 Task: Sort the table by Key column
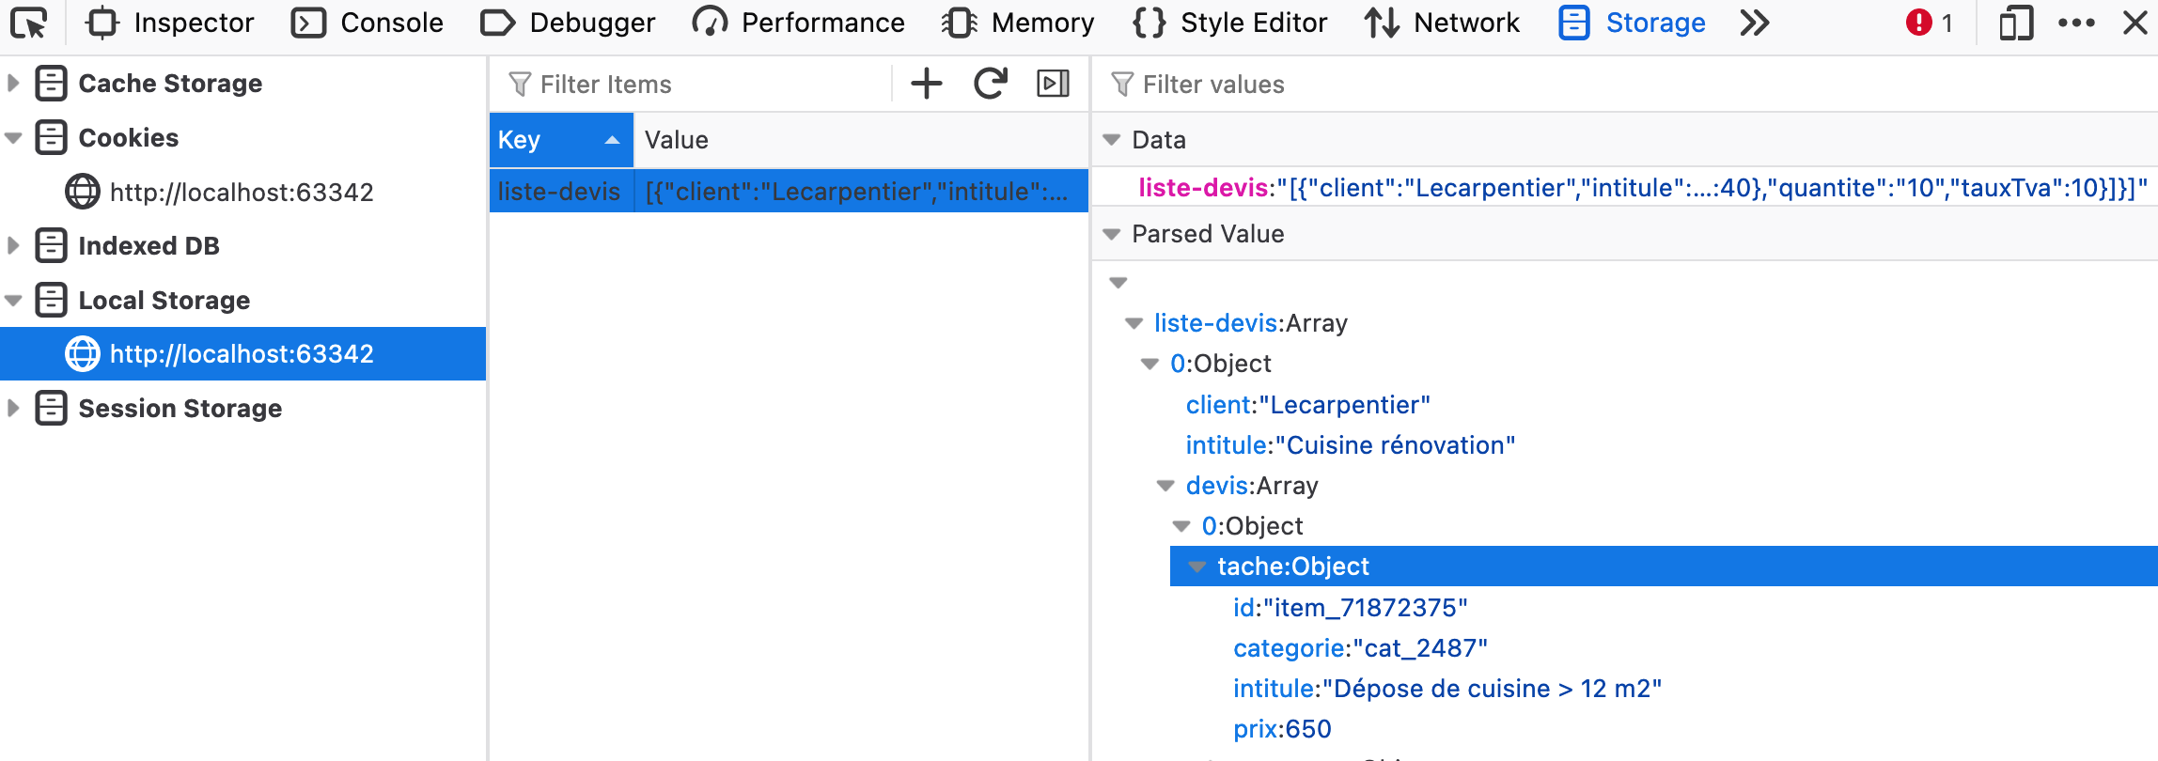560,140
